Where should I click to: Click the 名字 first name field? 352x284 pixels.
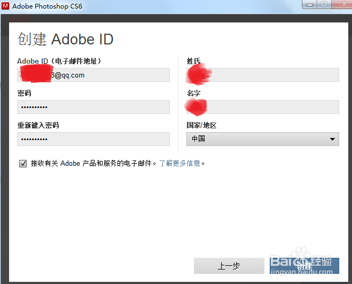click(x=263, y=107)
